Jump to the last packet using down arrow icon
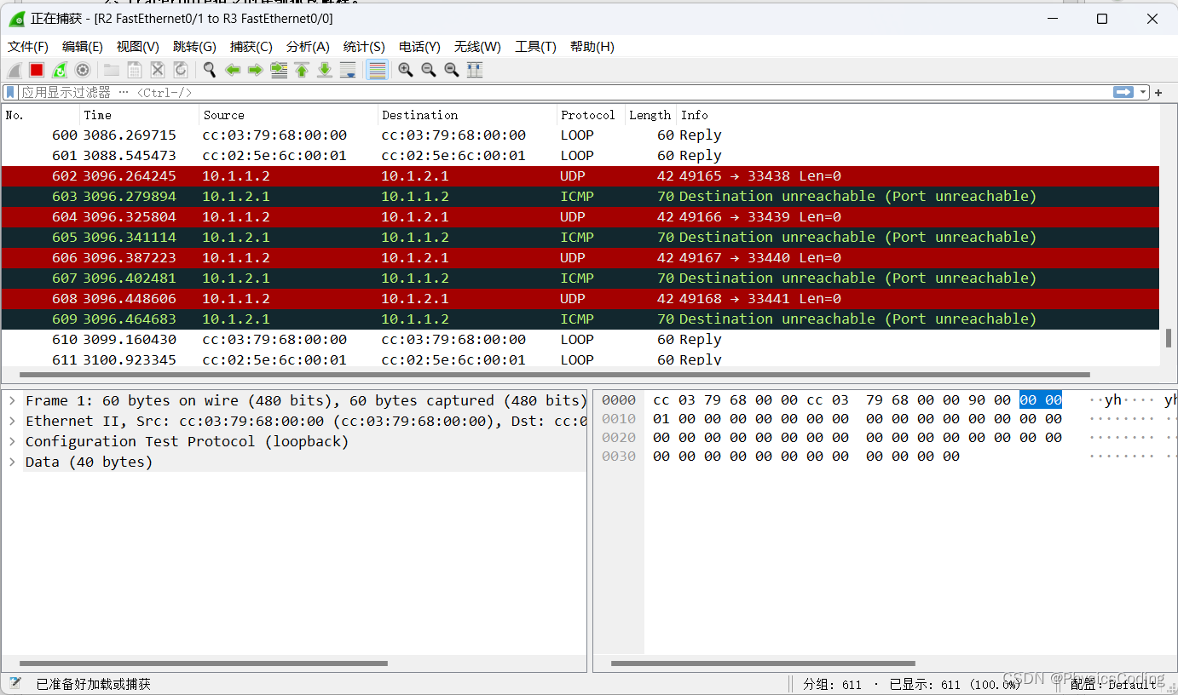 [325, 70]
